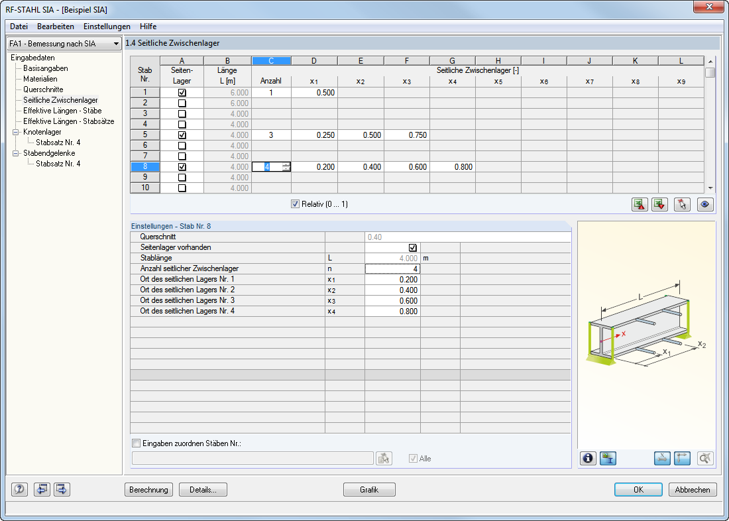Collapse the Stabendgelenke tree node
This screenshot has width=729, height=521.
[15, 153]
